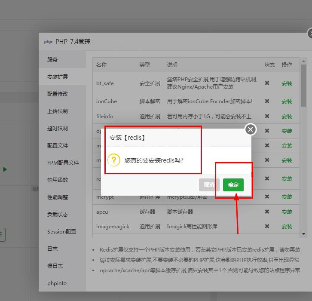The image size is (312, 301).
Task: Click the grey 取消 cancel button
Action: click(209, 185)
